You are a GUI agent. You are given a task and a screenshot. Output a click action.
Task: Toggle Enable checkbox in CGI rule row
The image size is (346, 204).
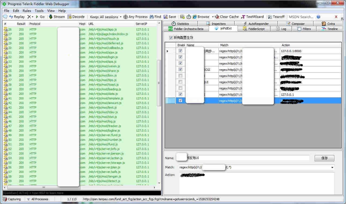click(180, 69)
